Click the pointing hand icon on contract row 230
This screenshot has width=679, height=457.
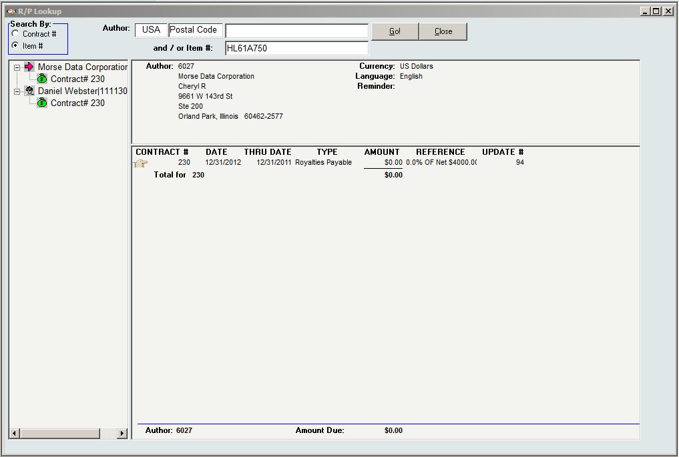pos(141,163)
